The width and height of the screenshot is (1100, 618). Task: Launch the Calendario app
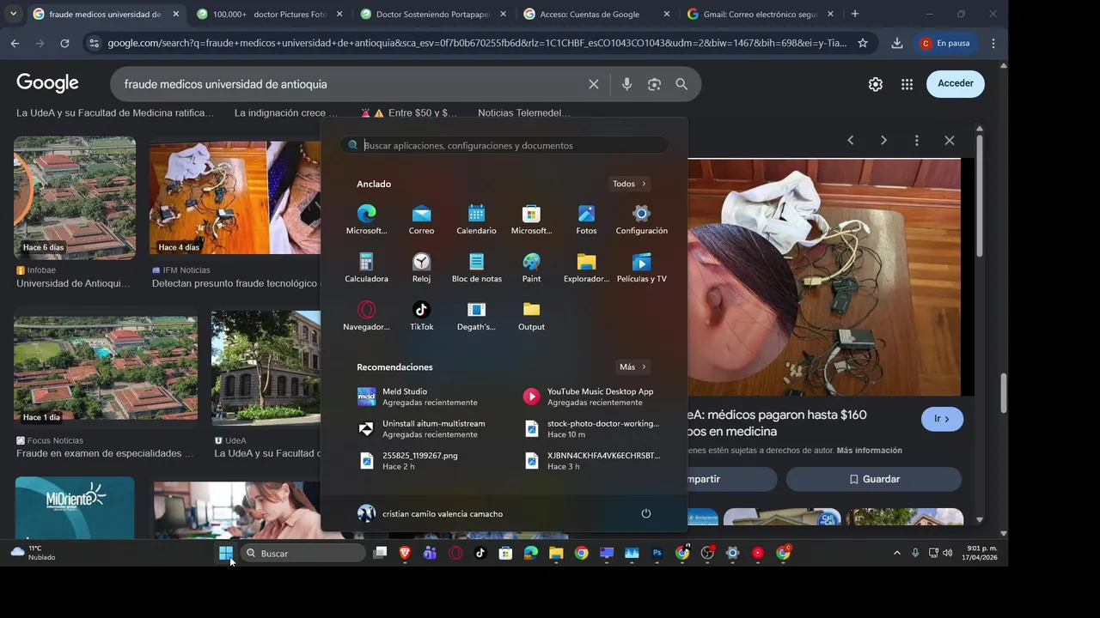476,219
